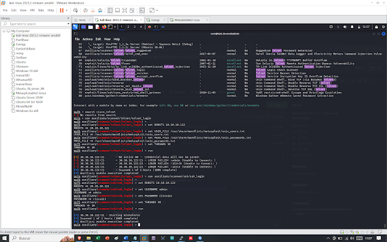Click Firefox window in Kali task list
Screen dimensions: 387x242
(149, 27)
